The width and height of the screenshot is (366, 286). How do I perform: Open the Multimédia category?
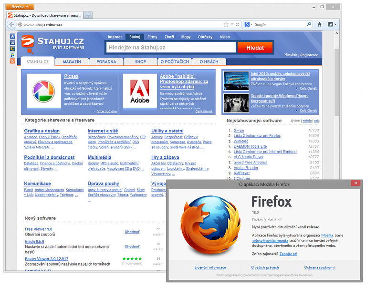click(x=99, y=157)
